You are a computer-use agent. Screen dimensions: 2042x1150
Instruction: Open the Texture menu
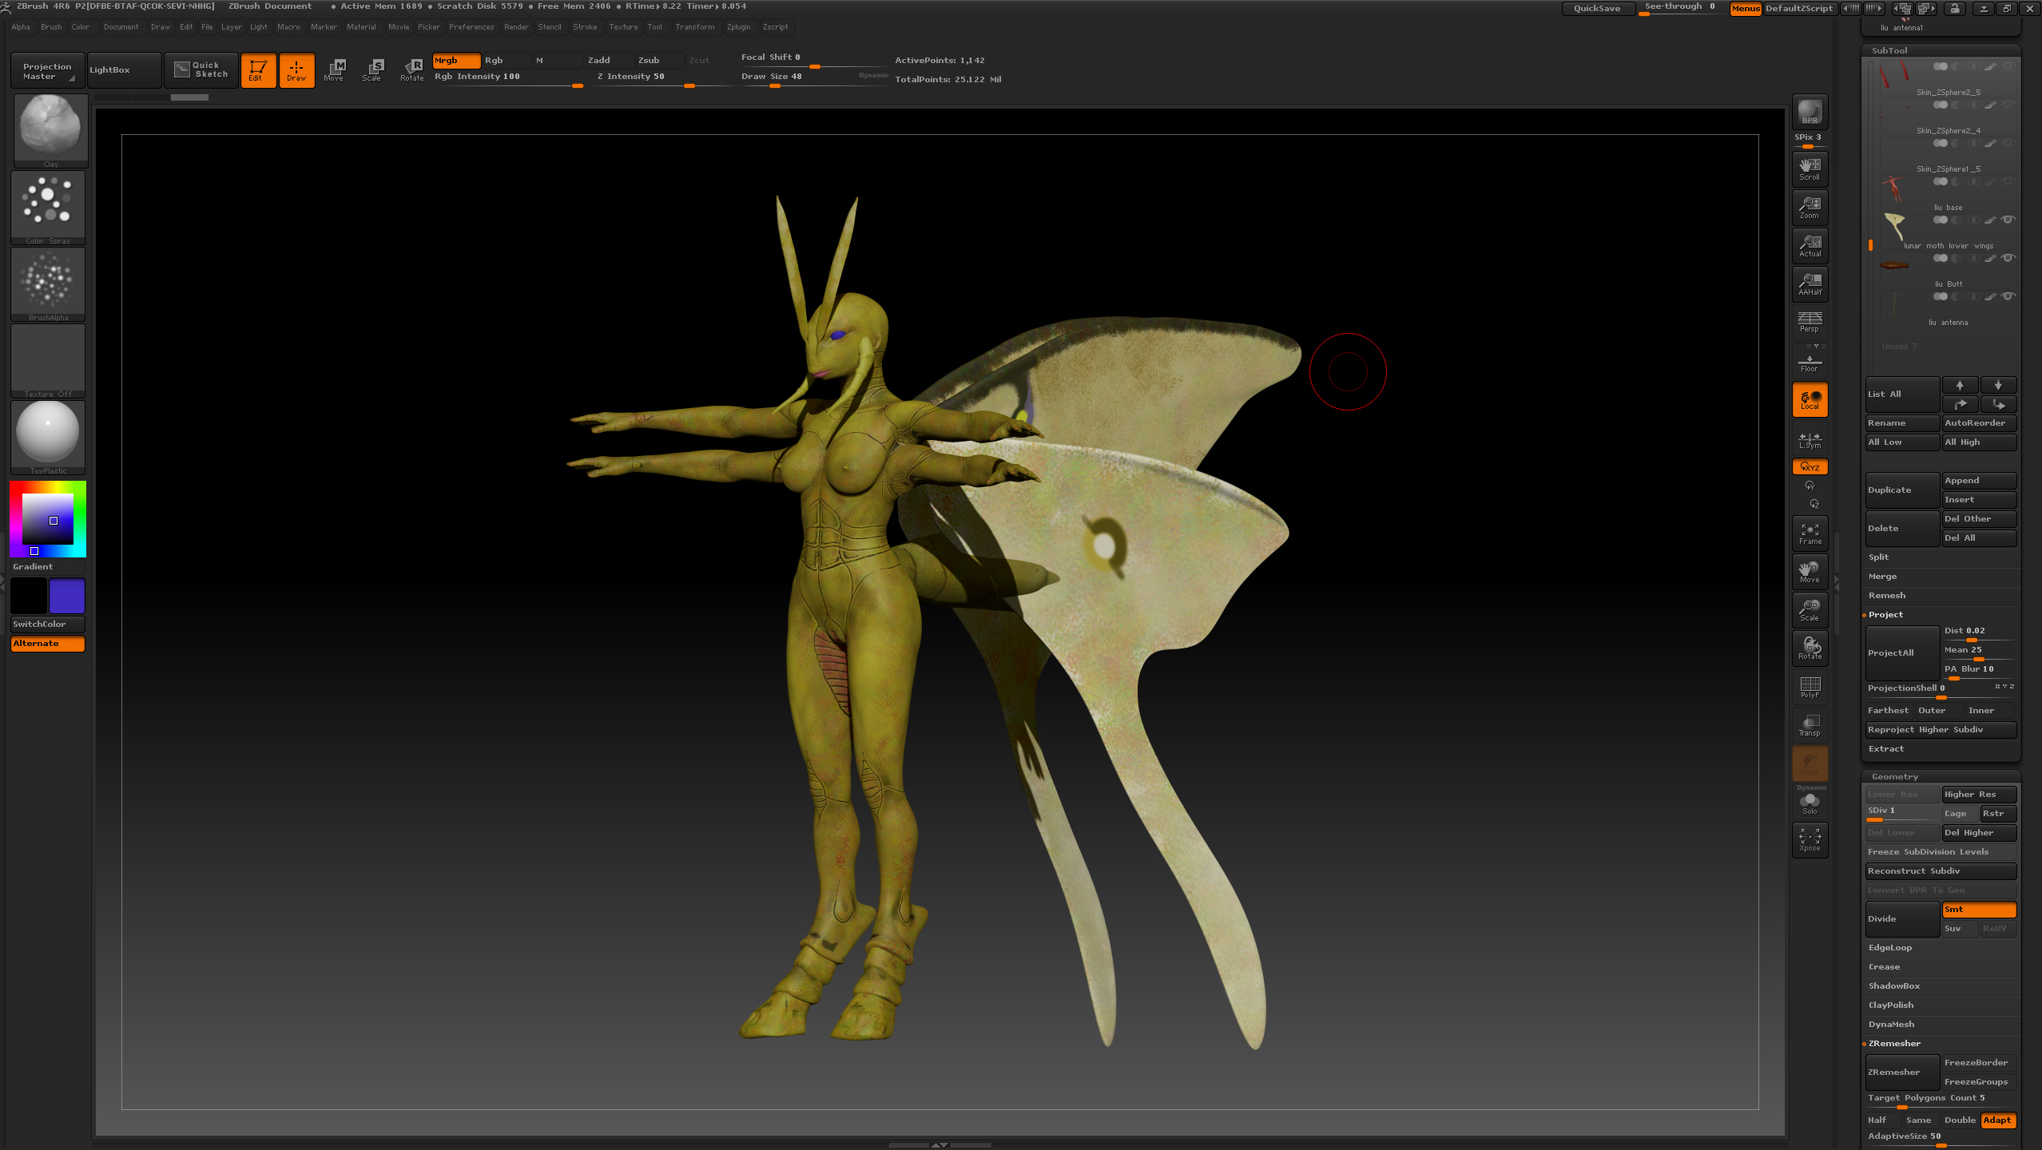pos(623,27)
